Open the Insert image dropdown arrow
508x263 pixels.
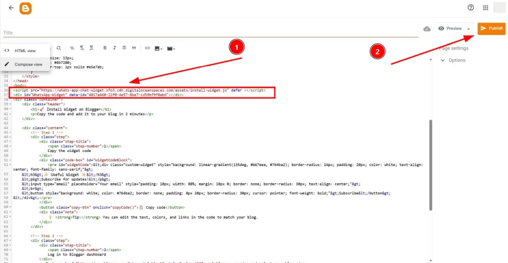point(161,49)
